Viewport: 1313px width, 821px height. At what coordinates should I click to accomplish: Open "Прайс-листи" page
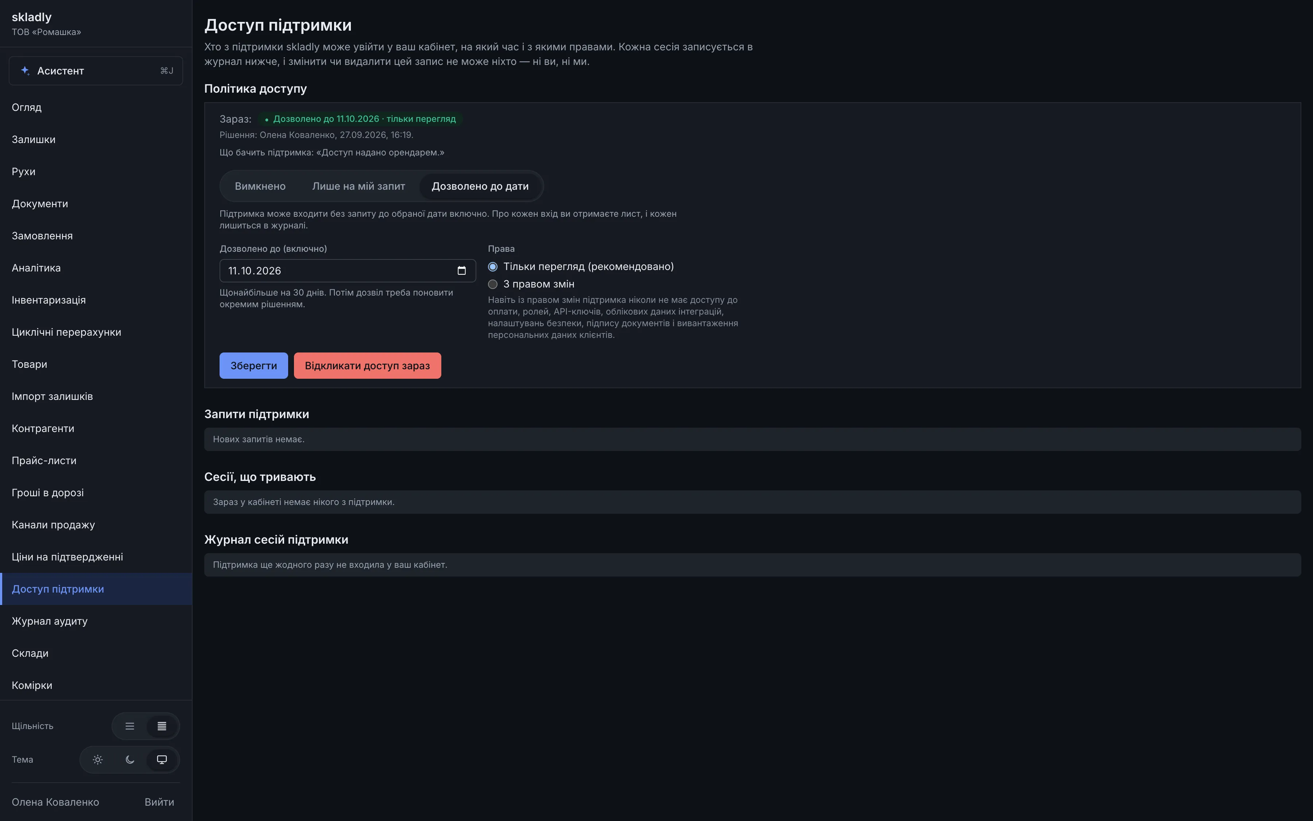[96, 460]
